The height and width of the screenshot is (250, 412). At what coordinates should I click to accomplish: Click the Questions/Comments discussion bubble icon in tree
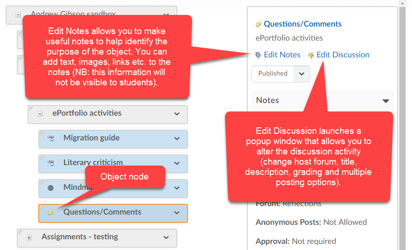(x=51, y=212)
